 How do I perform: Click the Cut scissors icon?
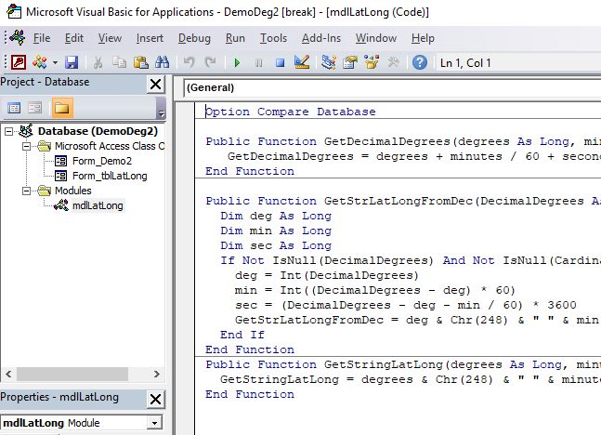point(98,62)
